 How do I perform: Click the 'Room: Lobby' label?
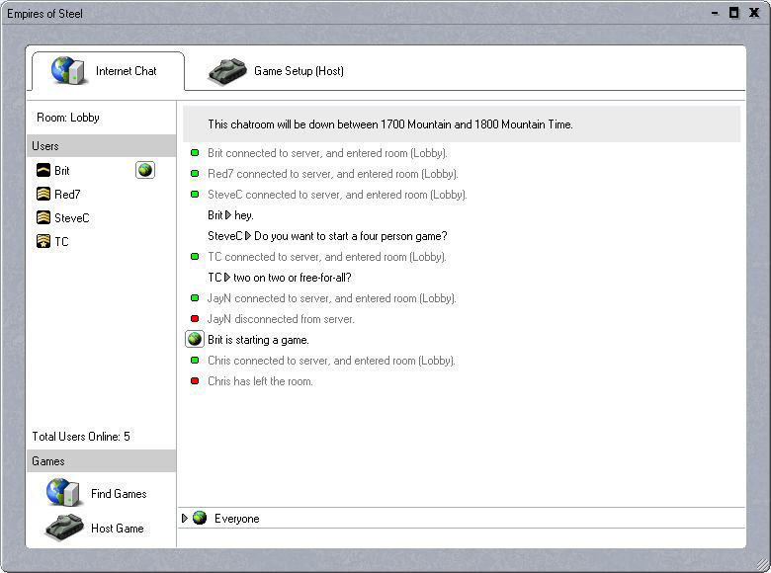pyautogui.click(x=68, y=118)
